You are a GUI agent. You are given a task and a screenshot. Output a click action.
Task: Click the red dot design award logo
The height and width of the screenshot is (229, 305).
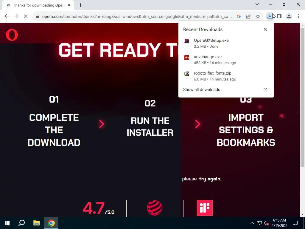(x=155, y=208)
